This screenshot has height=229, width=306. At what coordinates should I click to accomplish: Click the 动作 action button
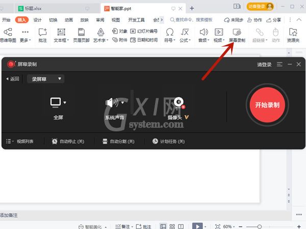pos(275,35)
